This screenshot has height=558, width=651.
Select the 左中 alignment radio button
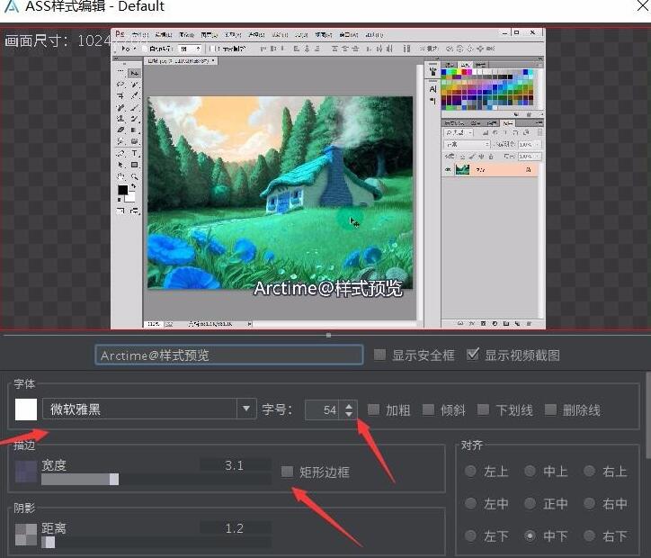pos(470,504)
